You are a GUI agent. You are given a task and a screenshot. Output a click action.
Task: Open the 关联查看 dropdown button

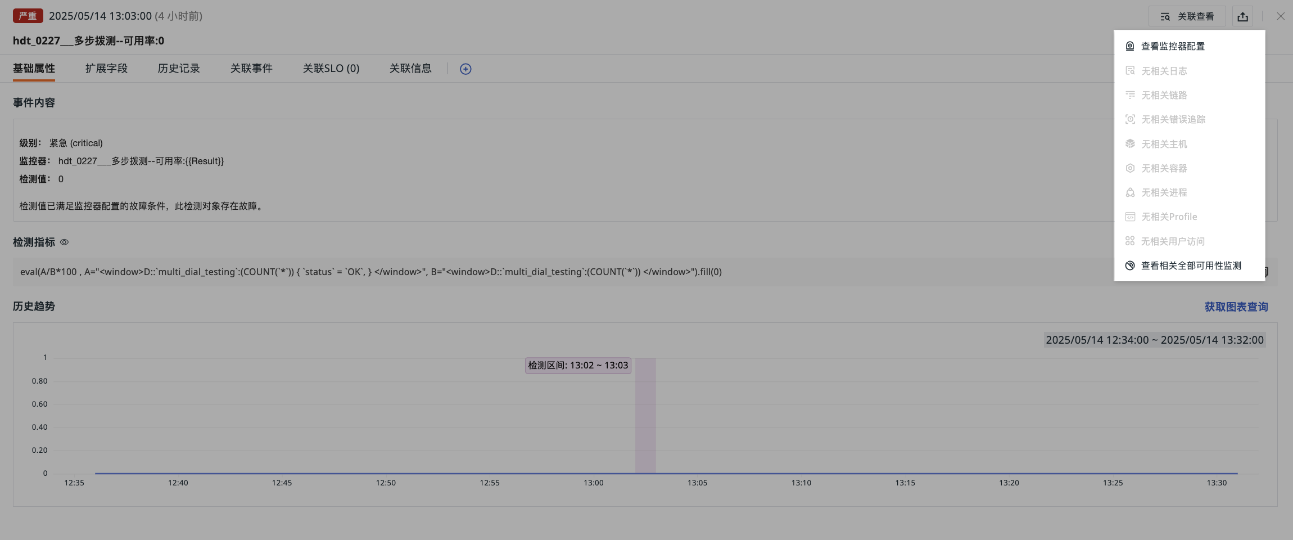[x=1187, y=16]
